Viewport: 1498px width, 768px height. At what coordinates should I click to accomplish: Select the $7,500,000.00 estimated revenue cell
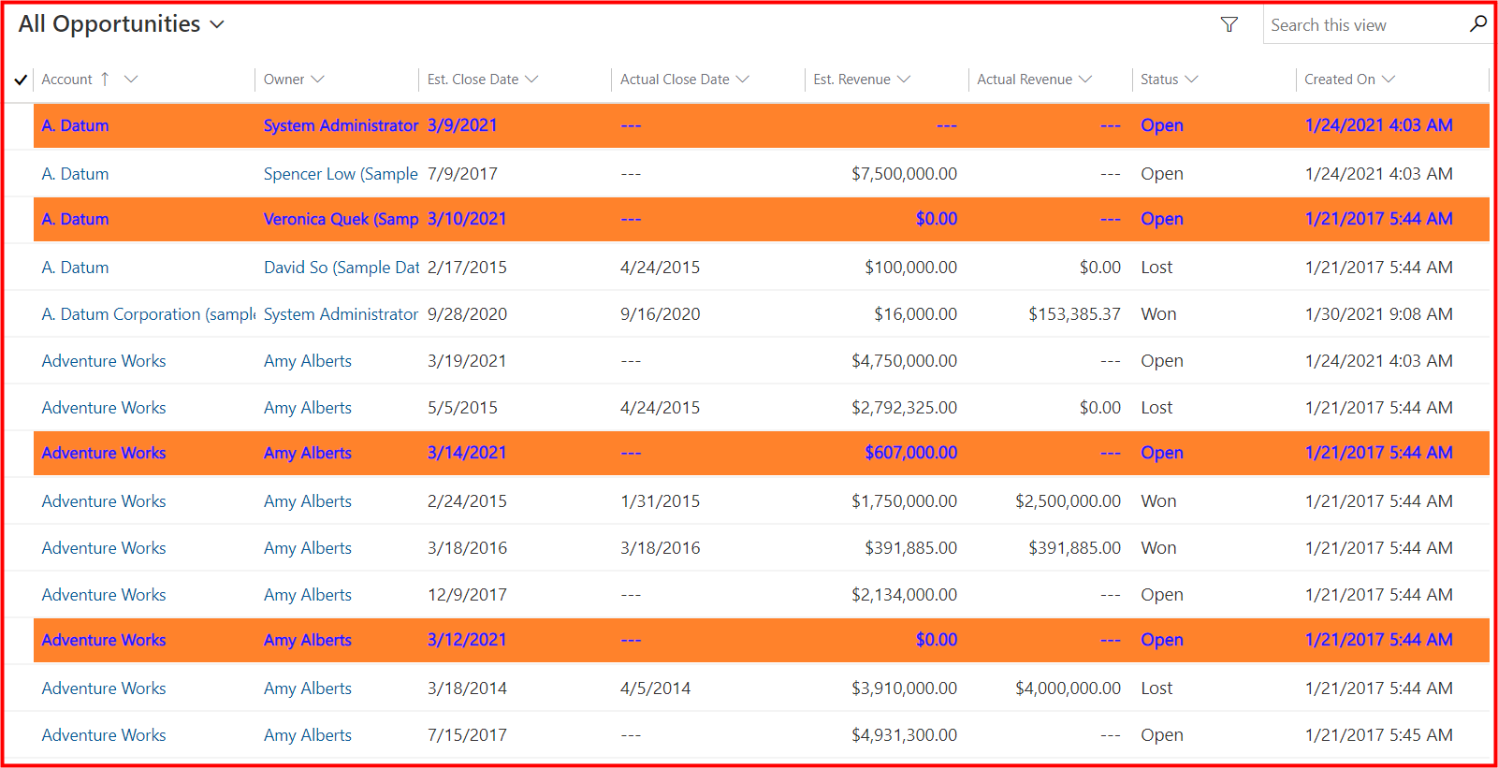(x=904, y=174)
